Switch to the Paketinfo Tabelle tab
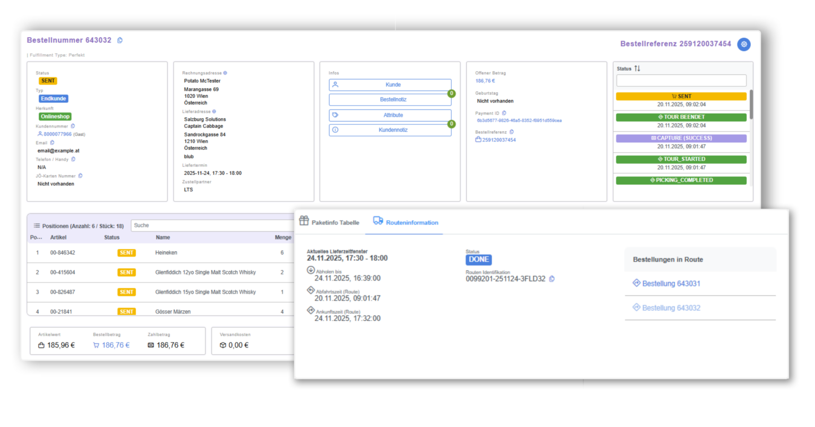This screenshot has width=815, height=427. pos(330,223)
